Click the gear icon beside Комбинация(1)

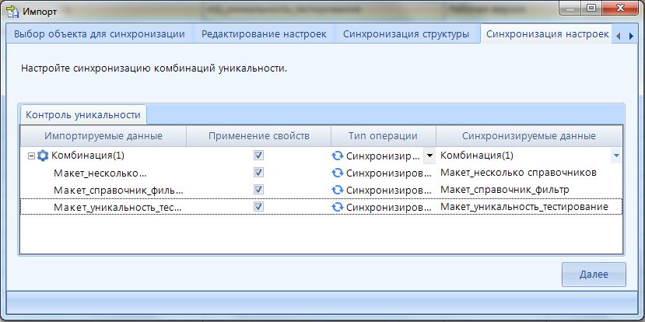point(43,156)
